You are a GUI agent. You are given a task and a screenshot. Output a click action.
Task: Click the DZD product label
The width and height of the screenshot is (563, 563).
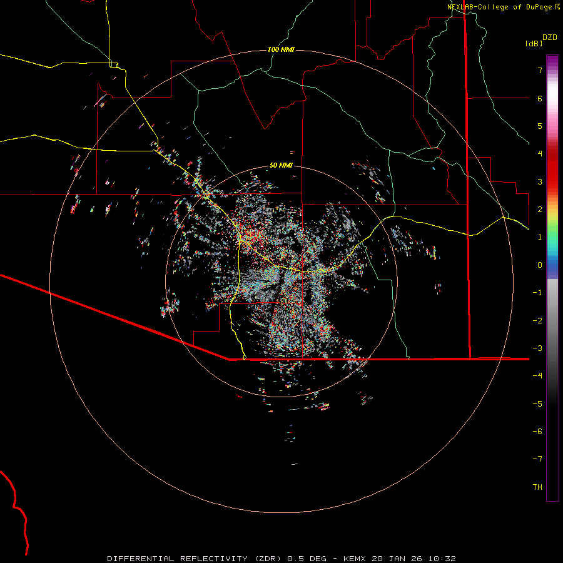pos(550,37)
